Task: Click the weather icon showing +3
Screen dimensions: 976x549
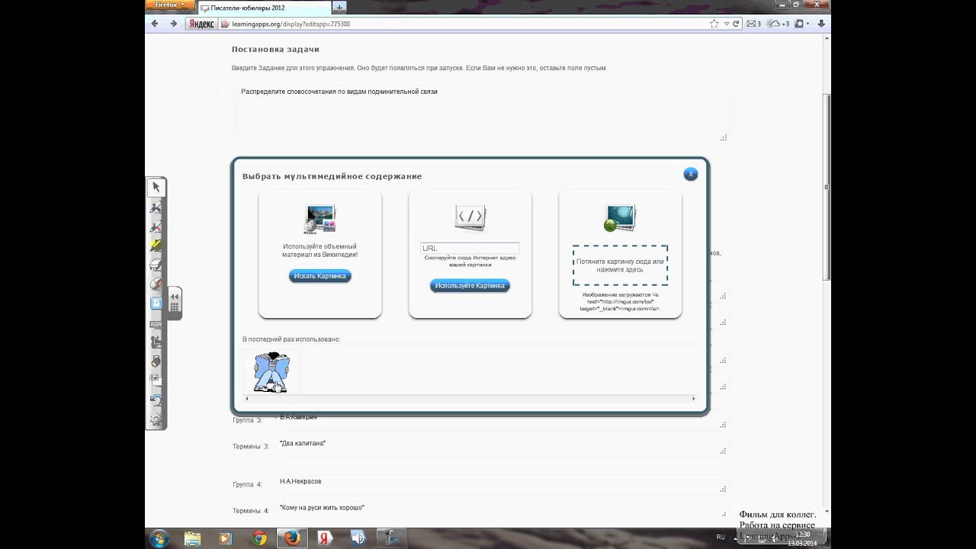Action: point(779,24)
